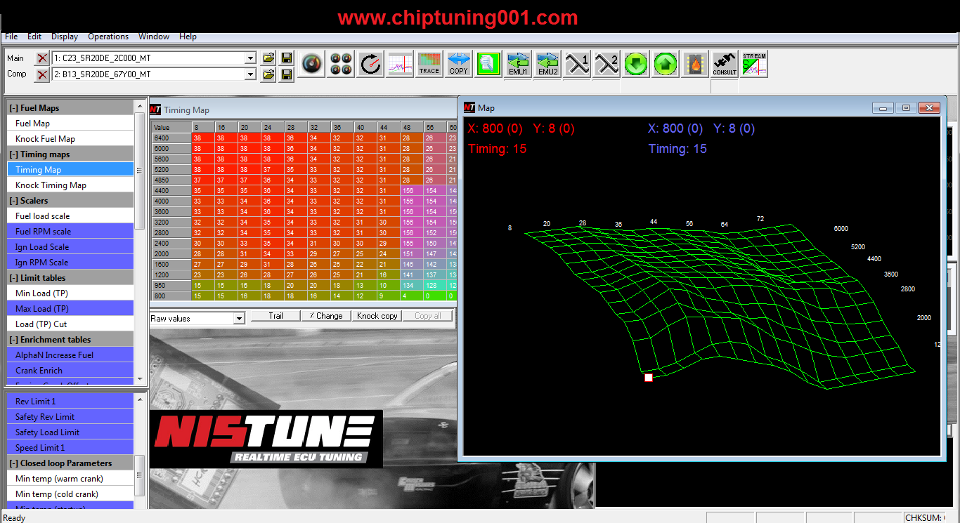The image size is (960, 523).
Task: Click the TRACE toolbar icon
Action: pos(429,64)
